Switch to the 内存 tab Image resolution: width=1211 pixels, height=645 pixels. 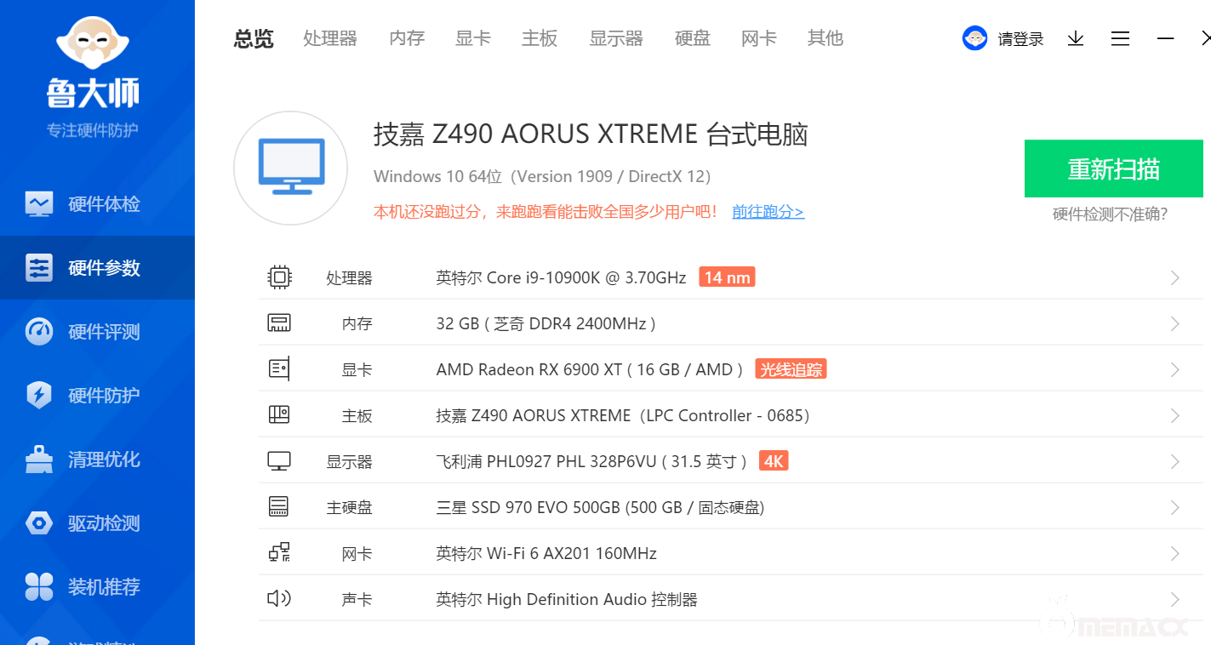406,38
